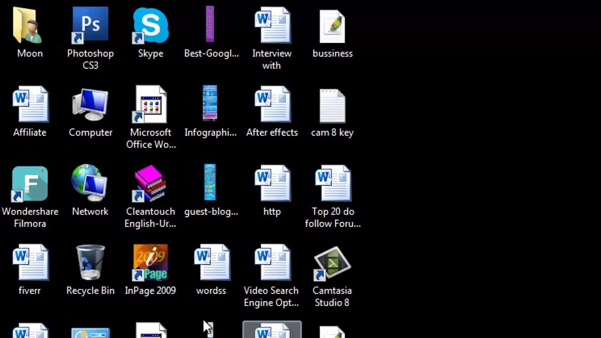601x338 pixels.
Task: Select the Cleantouch English-Ur... dictionary shortcut
Action: click(150, 184)
